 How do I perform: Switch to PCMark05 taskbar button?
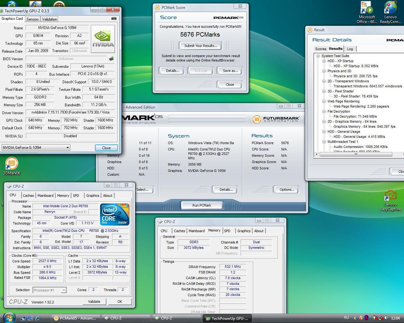[76, 318]
